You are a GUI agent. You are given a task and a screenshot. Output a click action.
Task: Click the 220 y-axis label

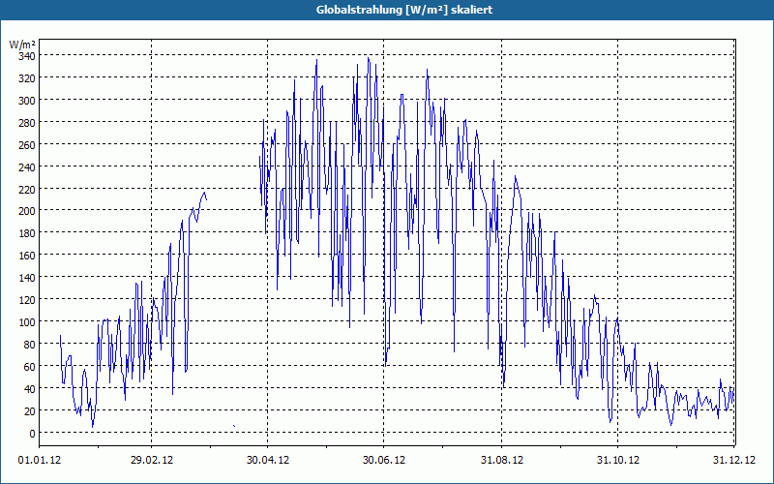[x=27, y=189]
